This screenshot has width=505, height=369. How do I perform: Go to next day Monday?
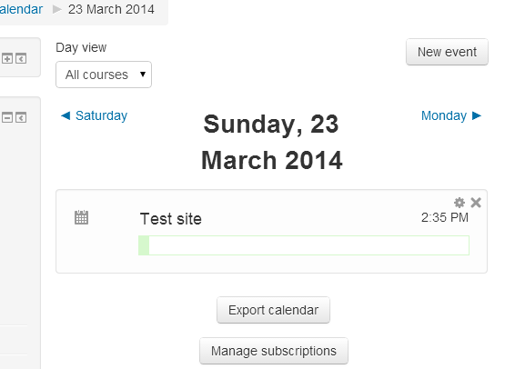pyautogui.click(x=444, y=115)
